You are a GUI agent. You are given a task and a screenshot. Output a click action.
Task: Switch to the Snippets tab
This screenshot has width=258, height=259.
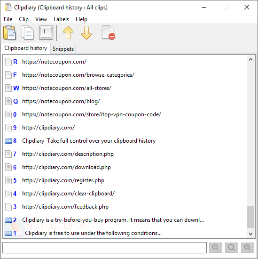(x=63, y=49)
